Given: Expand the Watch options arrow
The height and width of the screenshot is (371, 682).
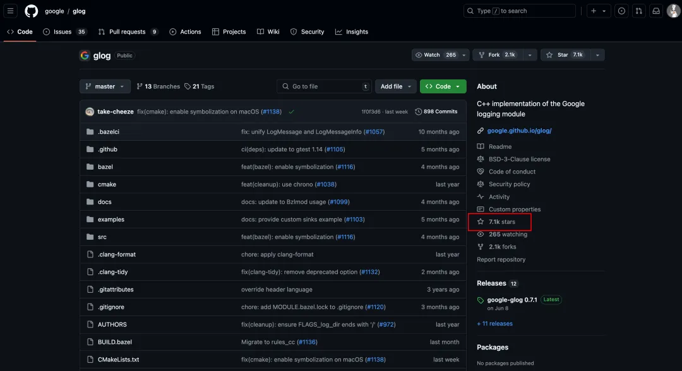Looking at the screenshot, I should tap(464, 55).
